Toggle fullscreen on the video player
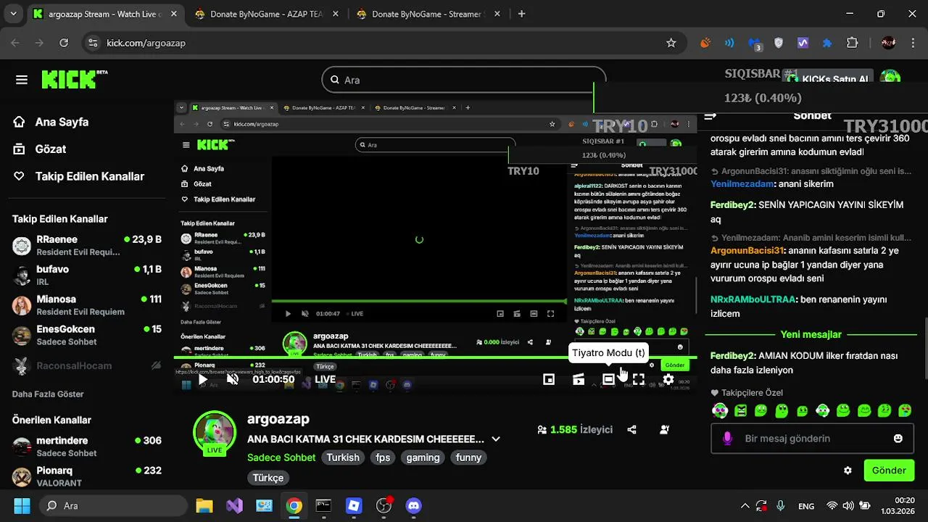928x522 pixels. tap(638, 379)
